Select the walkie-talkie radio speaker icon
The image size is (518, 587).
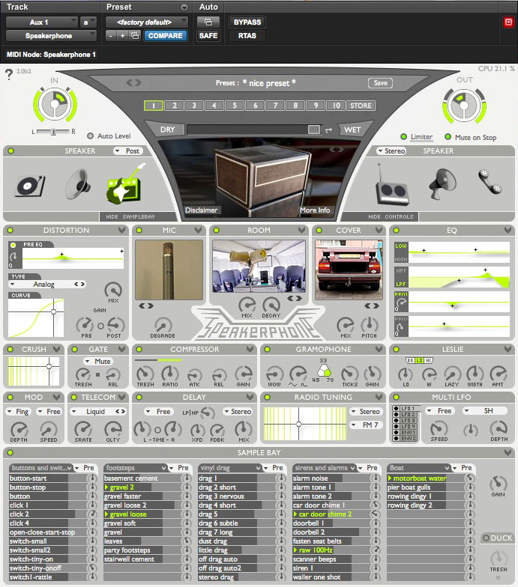coord(391,184)
